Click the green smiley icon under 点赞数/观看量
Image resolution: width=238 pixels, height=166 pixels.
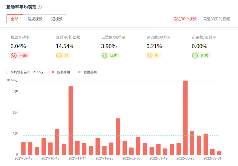click(x=104, y=55)
